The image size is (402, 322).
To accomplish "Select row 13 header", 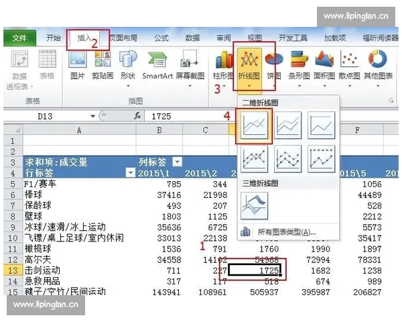I will pyautogui.click(x=13, y=270).
